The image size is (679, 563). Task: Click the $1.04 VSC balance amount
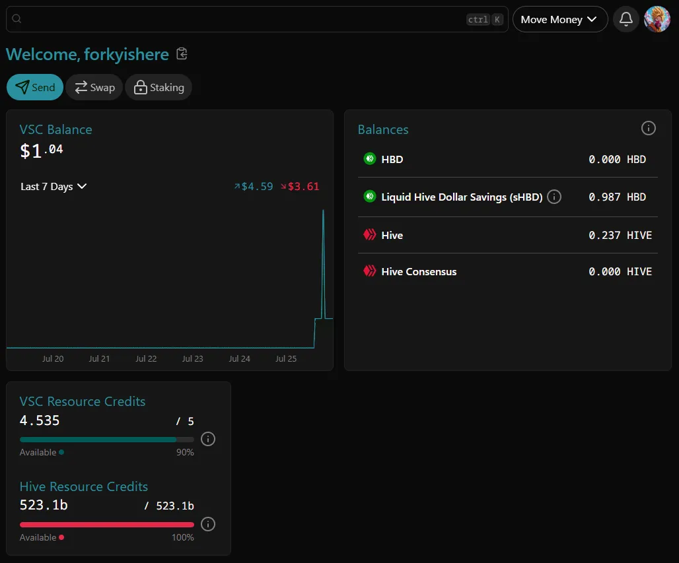tap(42, 151)
